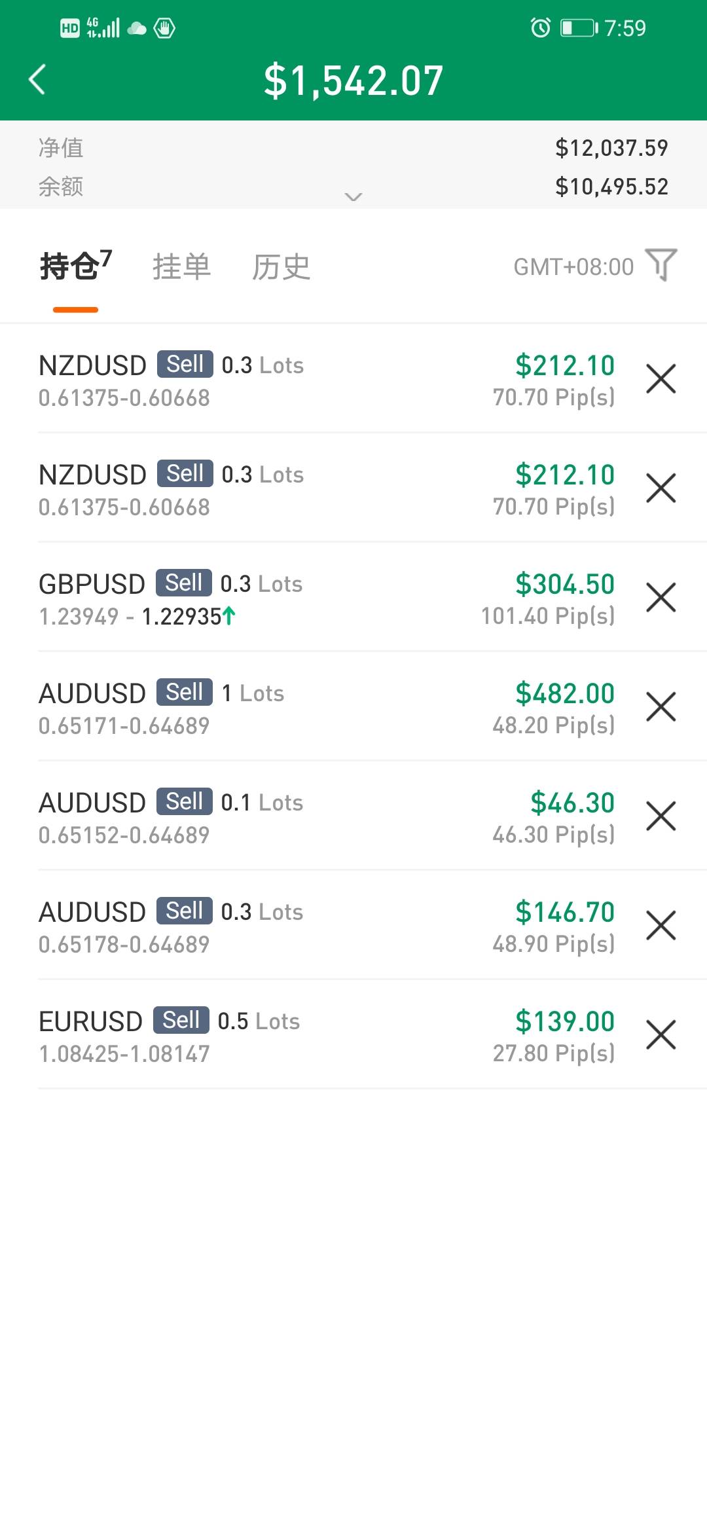Open the EURUSD position row
Image resolution: width=707 pixels, height=1532 pixels.
click(262, 1036)
